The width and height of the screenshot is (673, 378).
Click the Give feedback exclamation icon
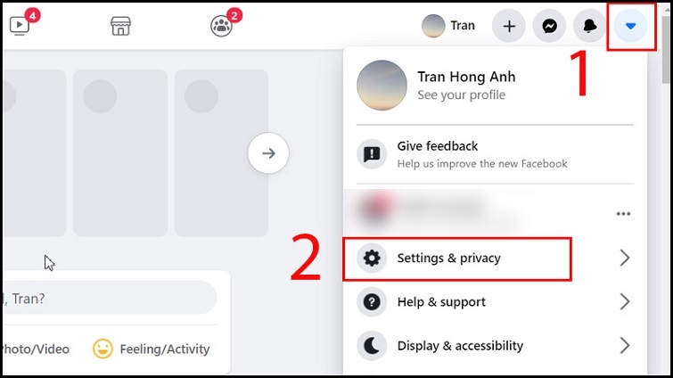(372, 153)
